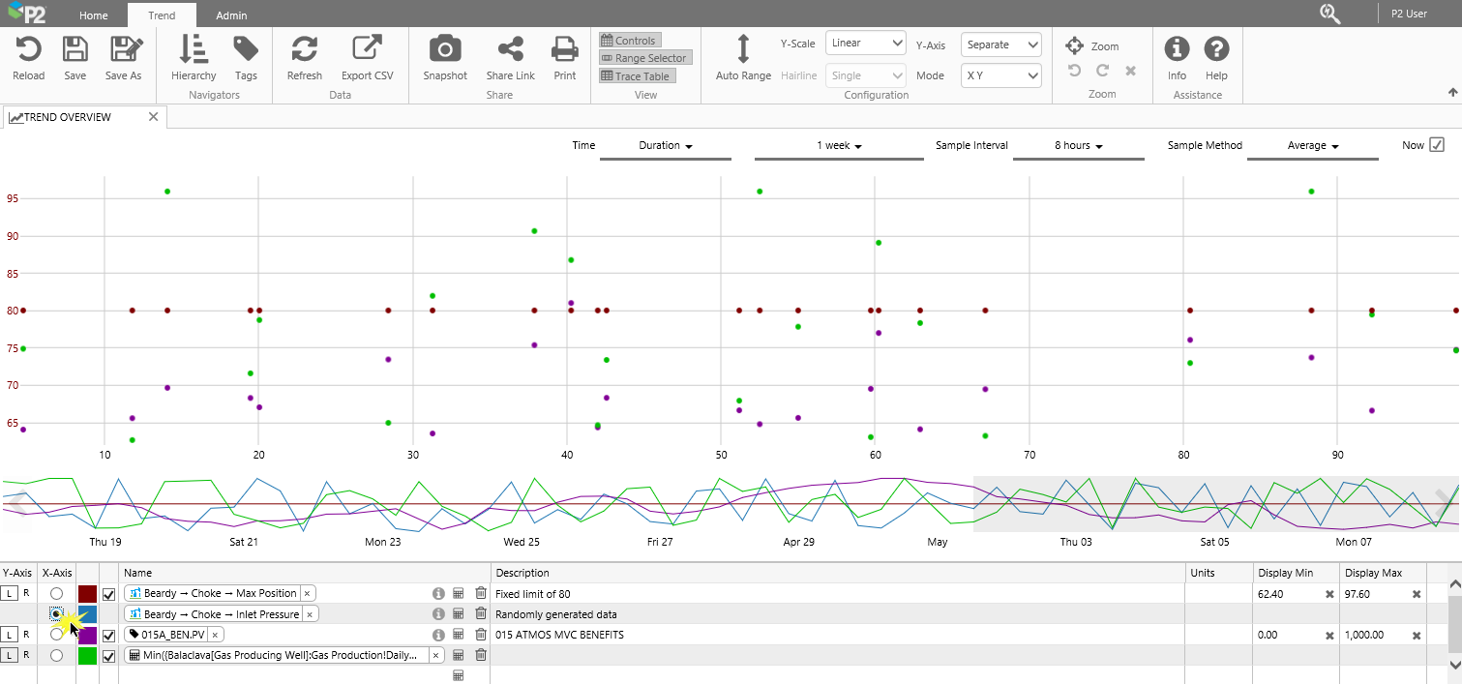The height and width of the screenshot is (684, 1462).
Task: Click the green color swatch of Min trace
Action: point(87,656)
